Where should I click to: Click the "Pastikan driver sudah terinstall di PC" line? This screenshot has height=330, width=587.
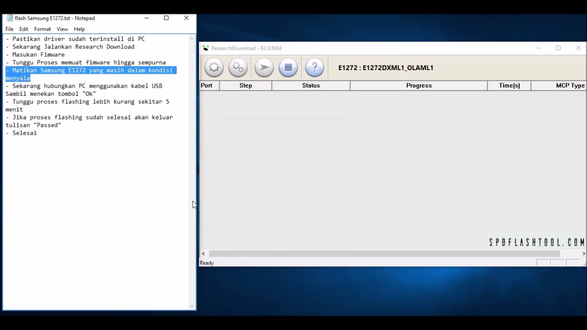pos(75,39)
